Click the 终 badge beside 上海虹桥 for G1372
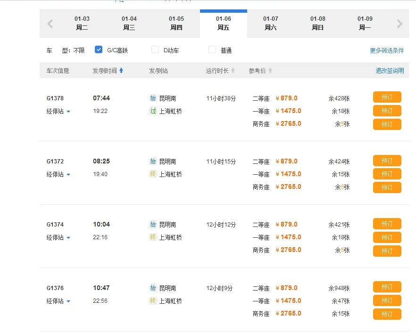 (152, 174)
